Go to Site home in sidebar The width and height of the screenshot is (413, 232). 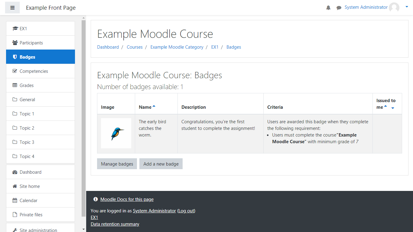tap(30, 186)
